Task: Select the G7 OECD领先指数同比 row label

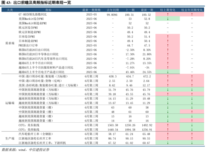Action: tap(33, 15)
